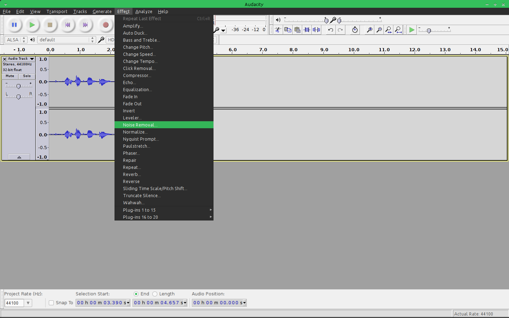Select the Length radio button

[155, 294]
